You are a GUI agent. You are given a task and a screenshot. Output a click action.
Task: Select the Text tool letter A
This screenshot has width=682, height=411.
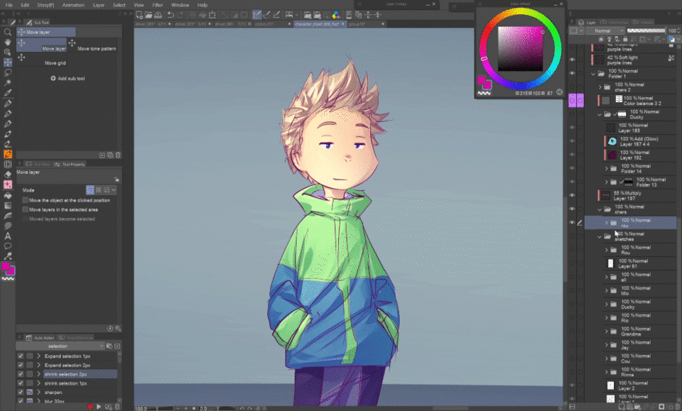coord(7,236)
